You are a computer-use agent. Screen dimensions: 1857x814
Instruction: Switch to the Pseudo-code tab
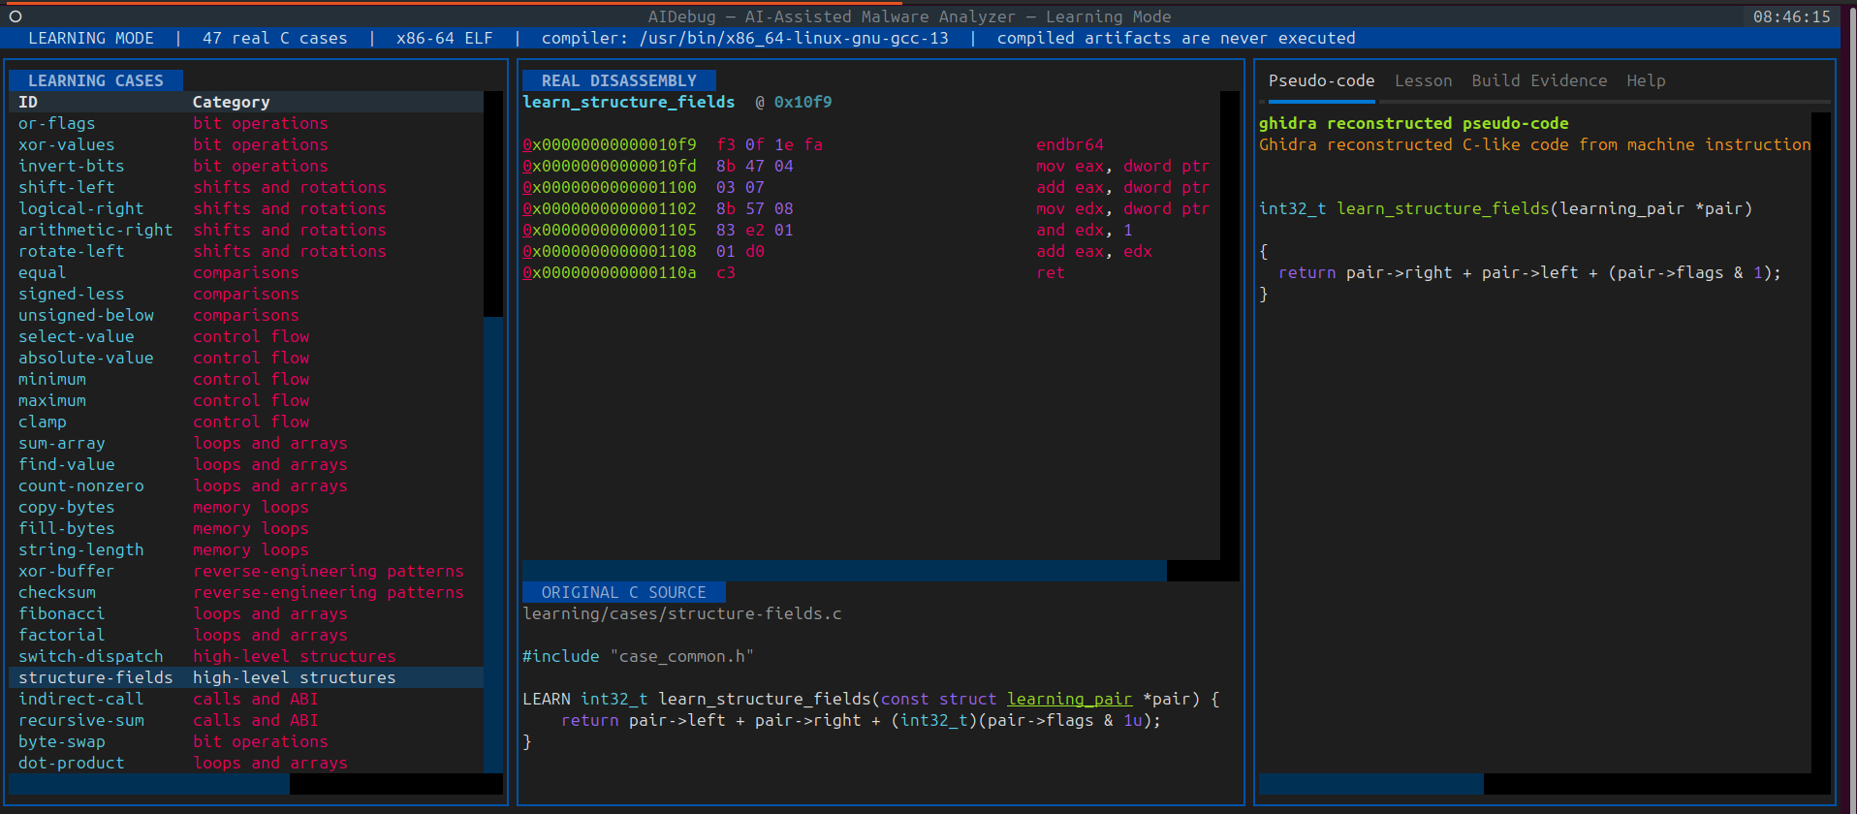1321,80
